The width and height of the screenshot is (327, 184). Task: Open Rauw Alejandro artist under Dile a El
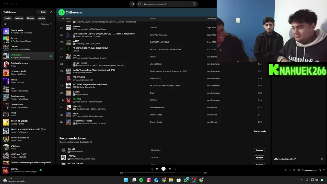77,152
